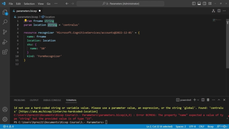
Task: Click the lightbulb code action on line 1
Action: tap(25, 20)
